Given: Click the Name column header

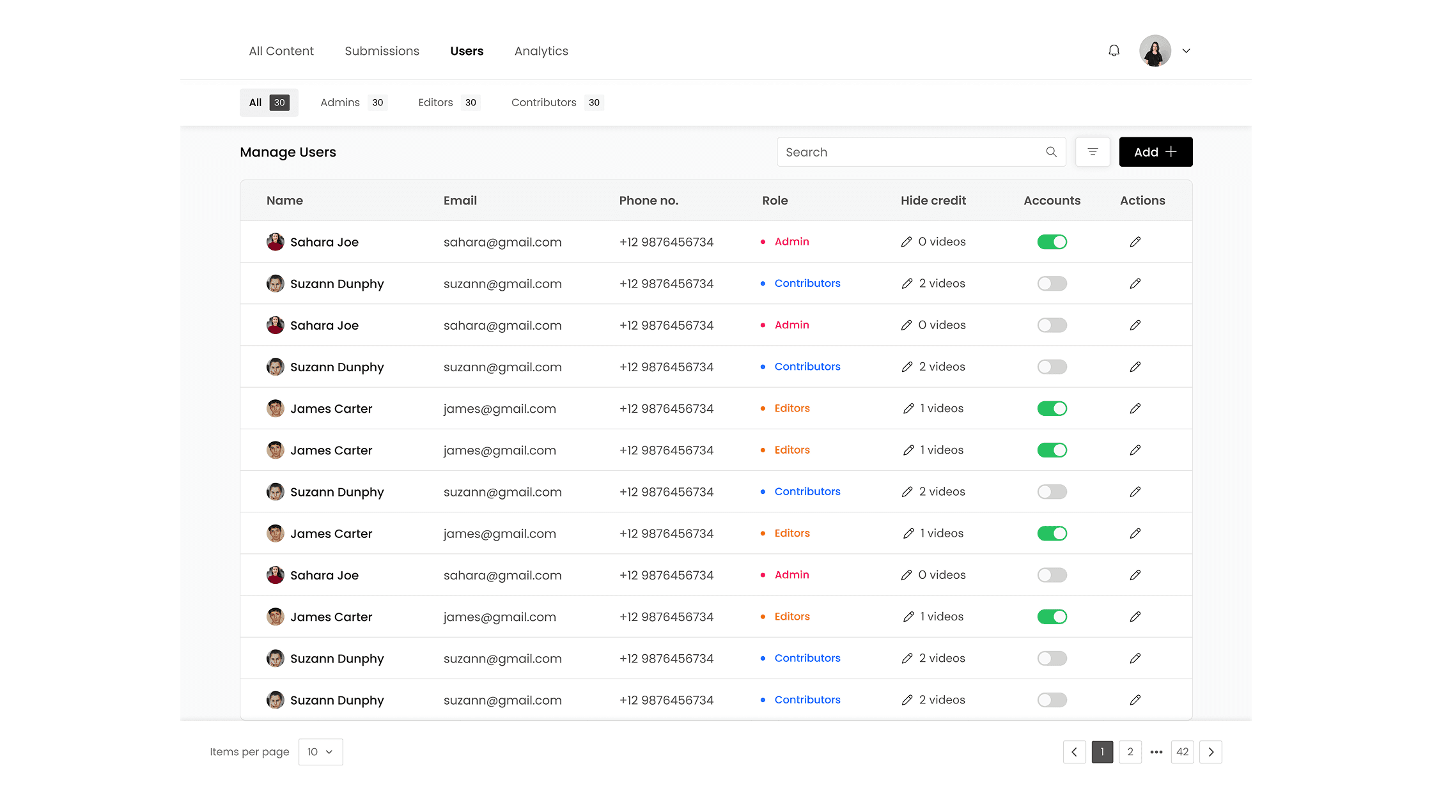Looking at the screenshot, I should [284, 201].
